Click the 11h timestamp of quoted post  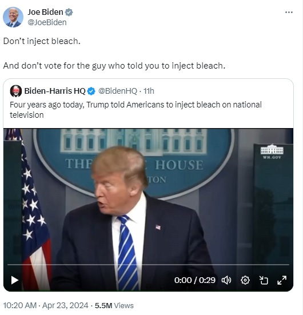pos(149,91)
